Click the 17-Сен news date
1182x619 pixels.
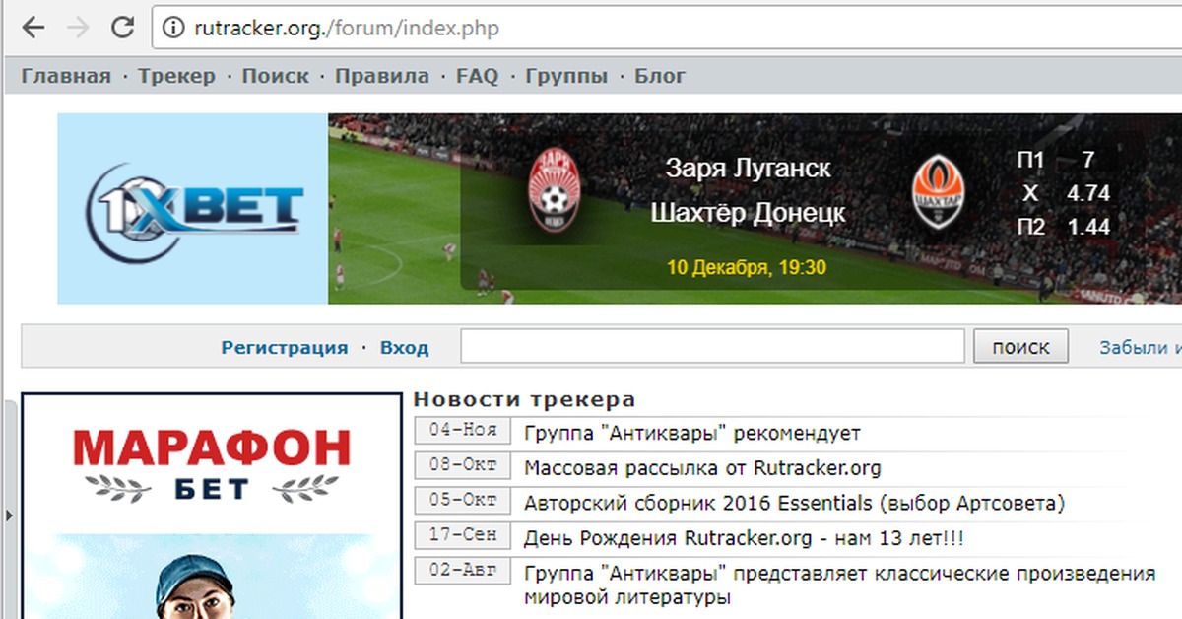(x=463, y=536)
